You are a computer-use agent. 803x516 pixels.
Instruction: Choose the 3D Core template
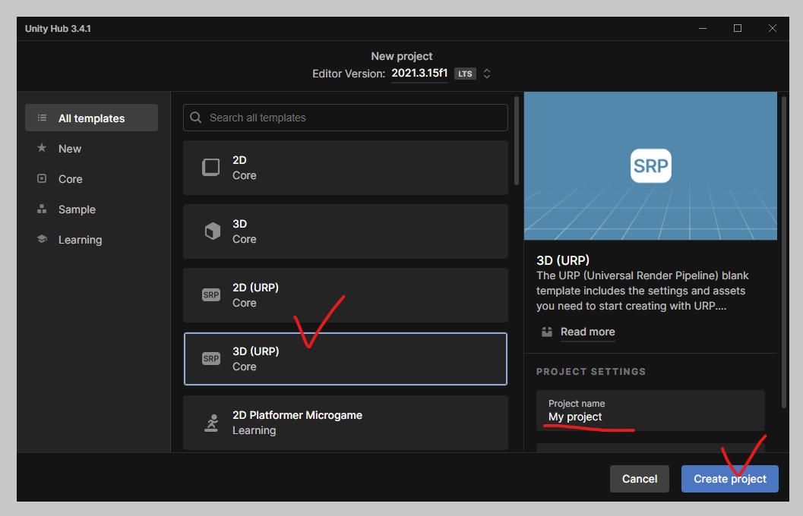click(x=346, y=231)
